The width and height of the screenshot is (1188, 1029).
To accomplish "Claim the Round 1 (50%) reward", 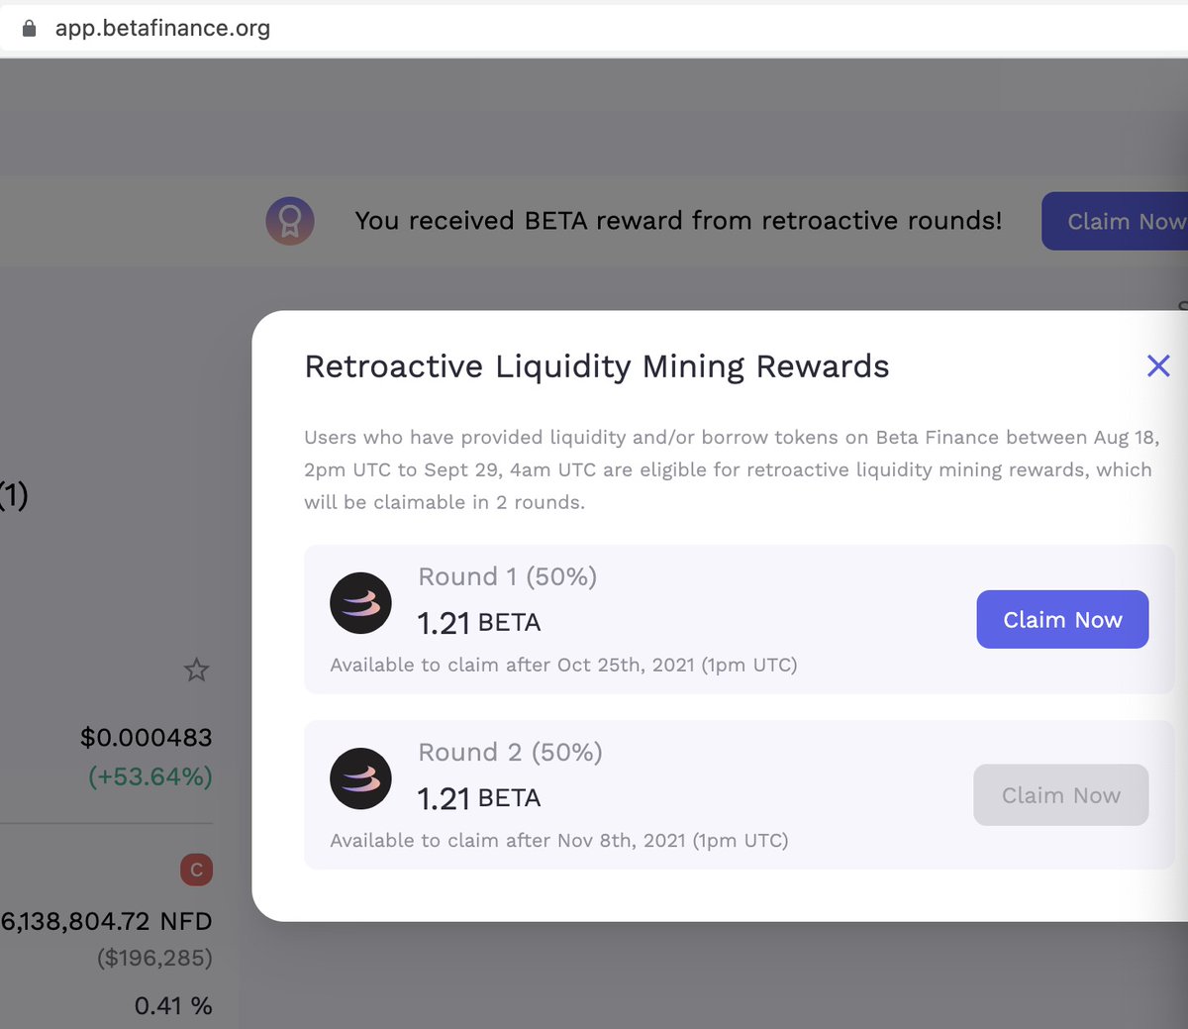I will (1062, 619).
